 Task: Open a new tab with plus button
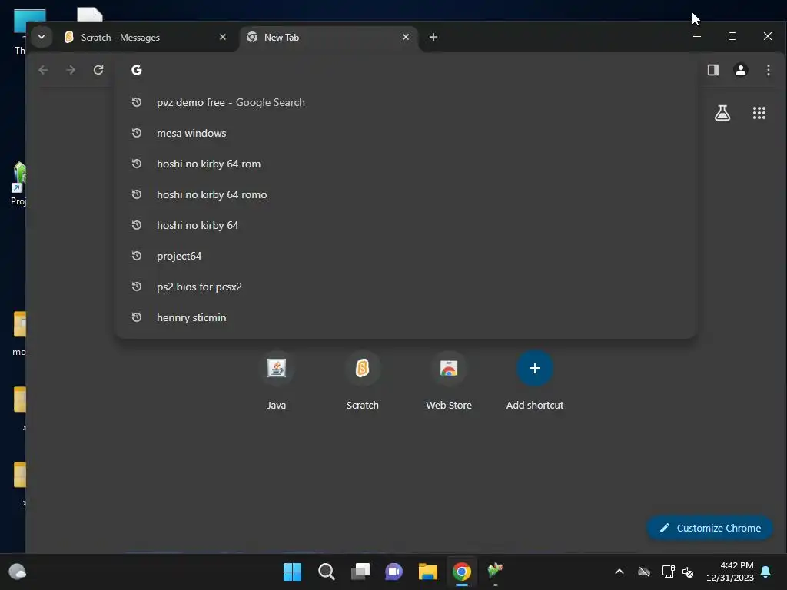click(x=433, y=37)
